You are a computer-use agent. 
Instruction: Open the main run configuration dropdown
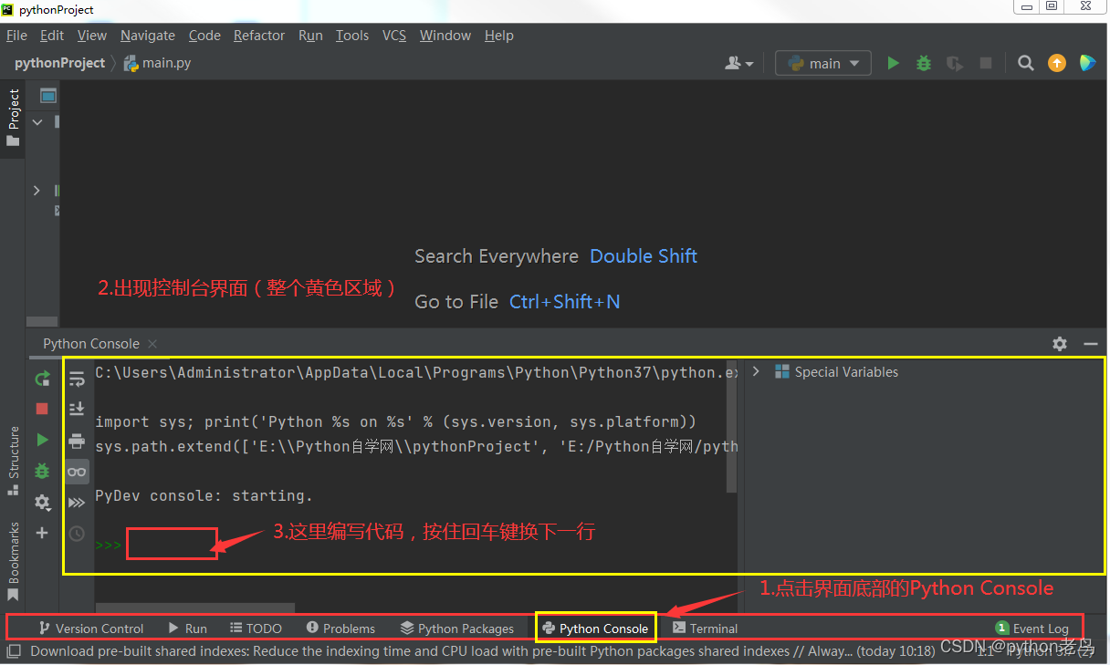coord(823,63)
